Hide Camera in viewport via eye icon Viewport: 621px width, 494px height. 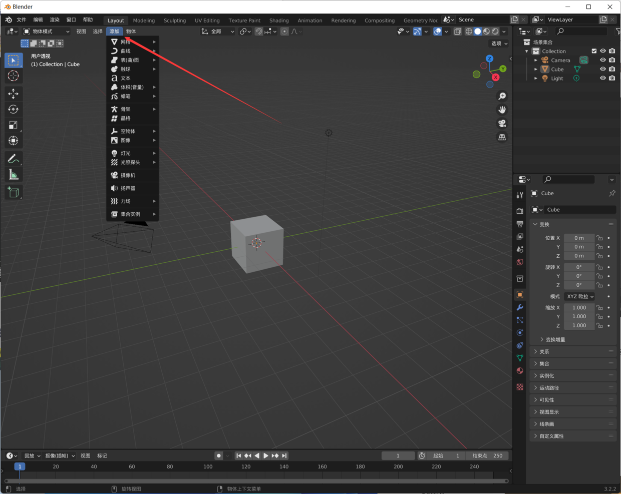pyautogui.click(x=603, y=60)
